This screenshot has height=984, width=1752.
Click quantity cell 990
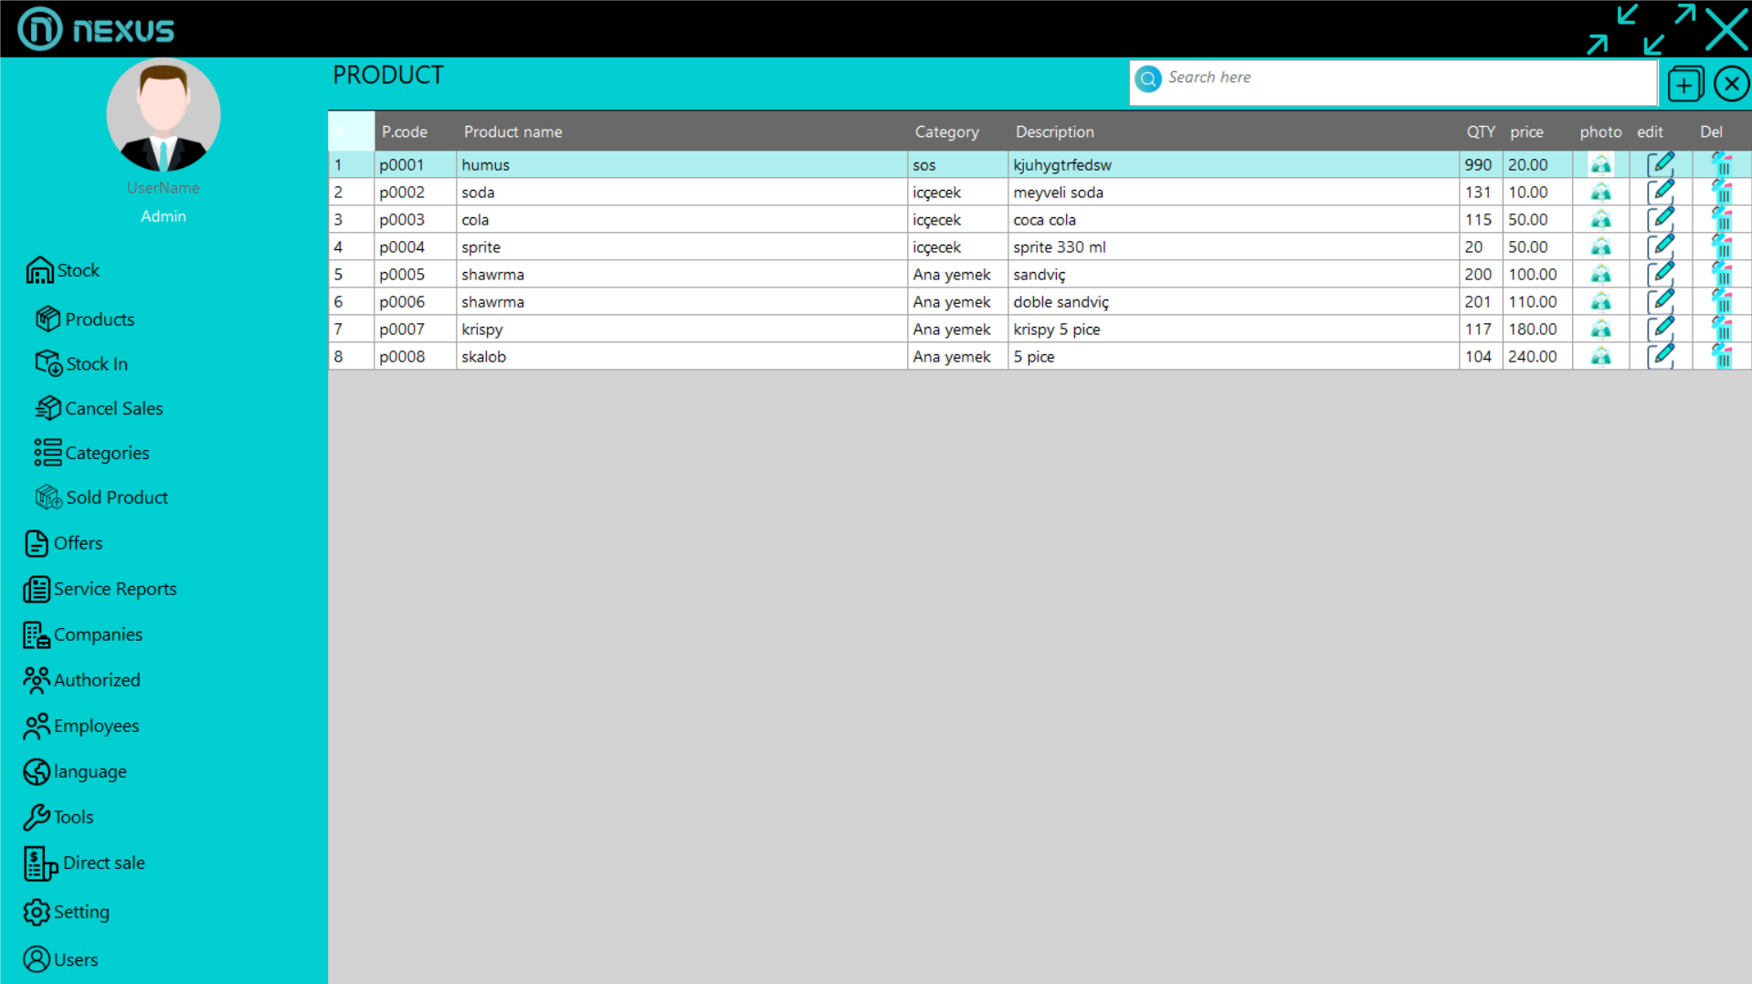pos(1481,165)
